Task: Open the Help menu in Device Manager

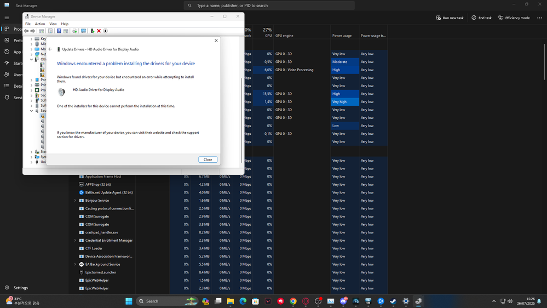Action: click(65, 24)
